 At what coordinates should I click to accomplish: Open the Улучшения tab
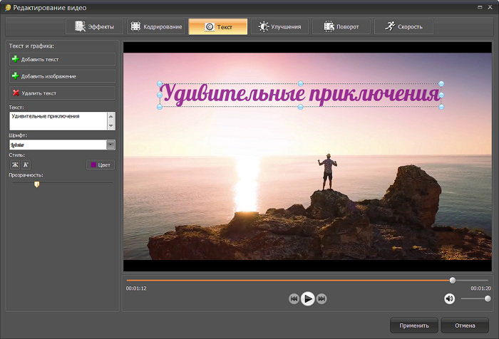click(x=279, y=26)
